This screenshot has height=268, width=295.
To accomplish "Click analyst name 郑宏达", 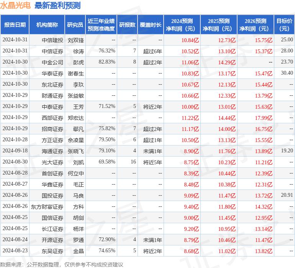I will pyautogui.click(x=76, y=118).
